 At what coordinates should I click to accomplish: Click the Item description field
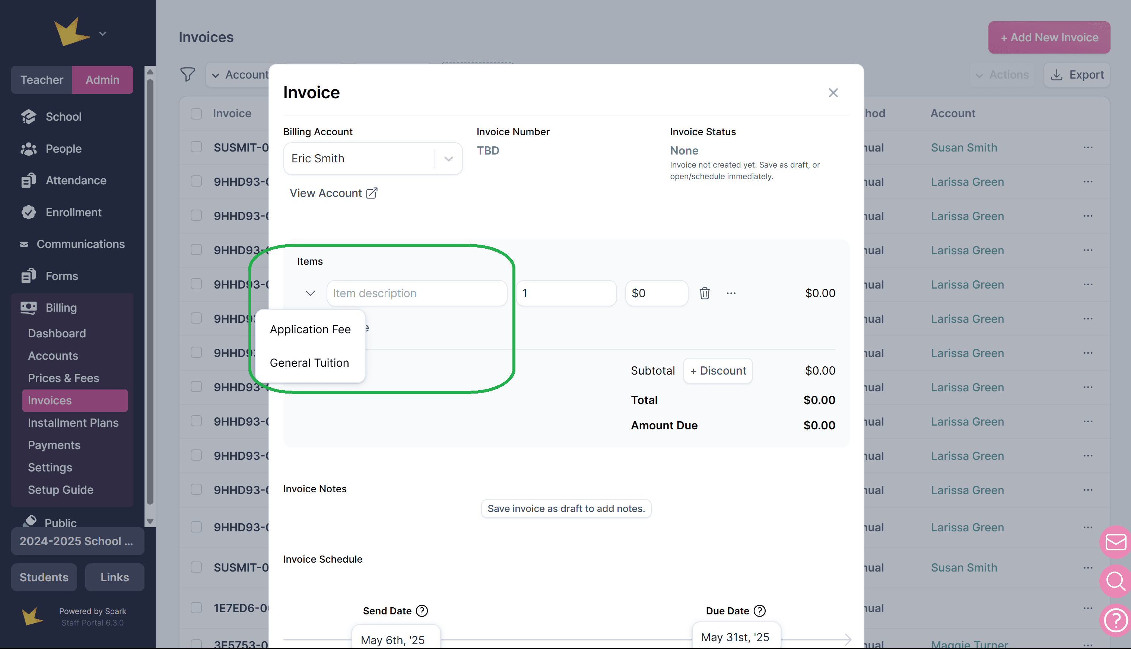click(416, 293)
